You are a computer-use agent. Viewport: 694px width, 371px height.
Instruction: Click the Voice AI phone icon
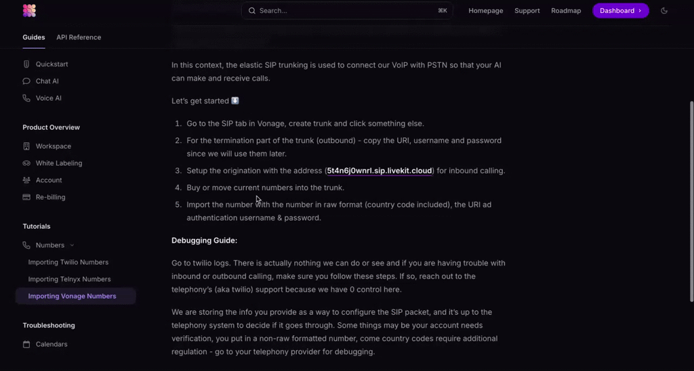(26, 98)
